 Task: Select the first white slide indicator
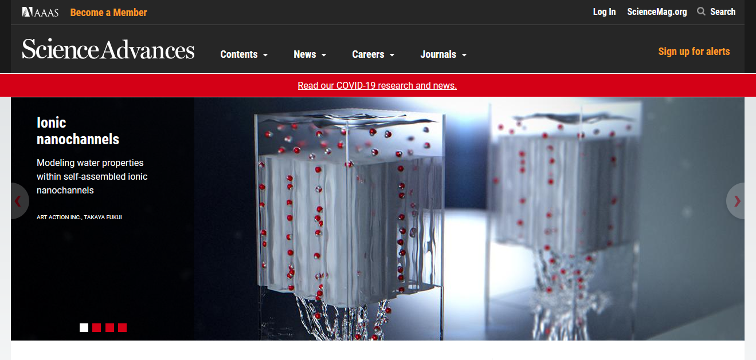click(x=84, y=327)
